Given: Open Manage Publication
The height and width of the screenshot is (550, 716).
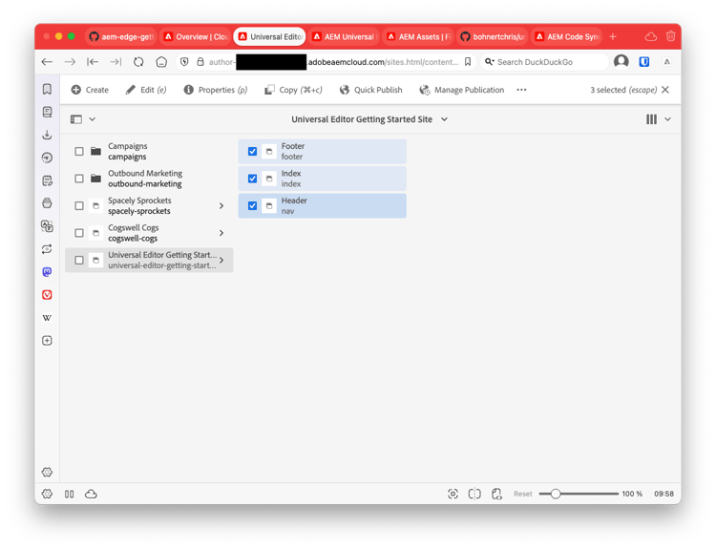Looking at the screenshot, I should click(462, 90).
